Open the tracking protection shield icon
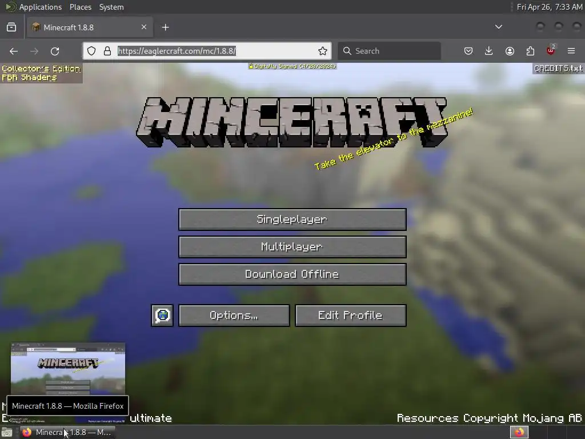This screenshot has height=439, width=585. (x=91, y=51)
